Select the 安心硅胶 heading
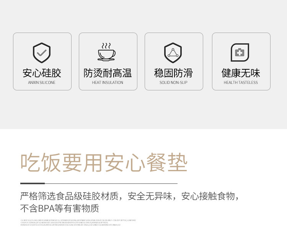 (x=42, y=73)
